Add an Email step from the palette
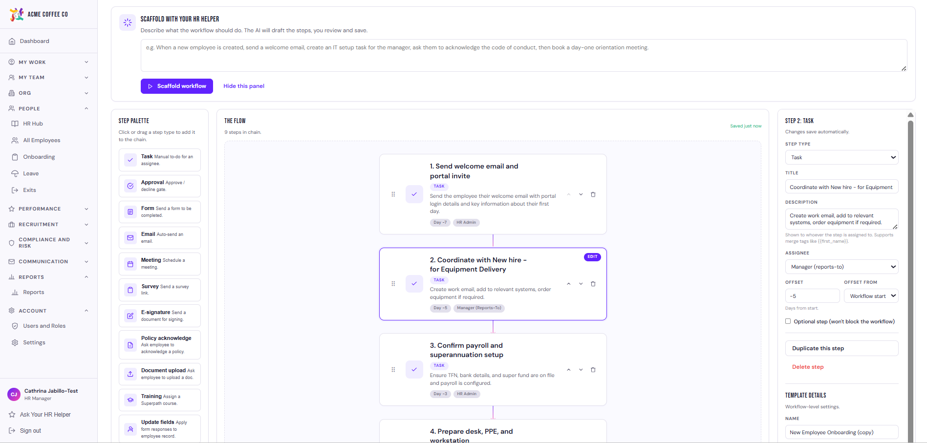The height and width of the screenshot is (443, 927). point(159,237)
